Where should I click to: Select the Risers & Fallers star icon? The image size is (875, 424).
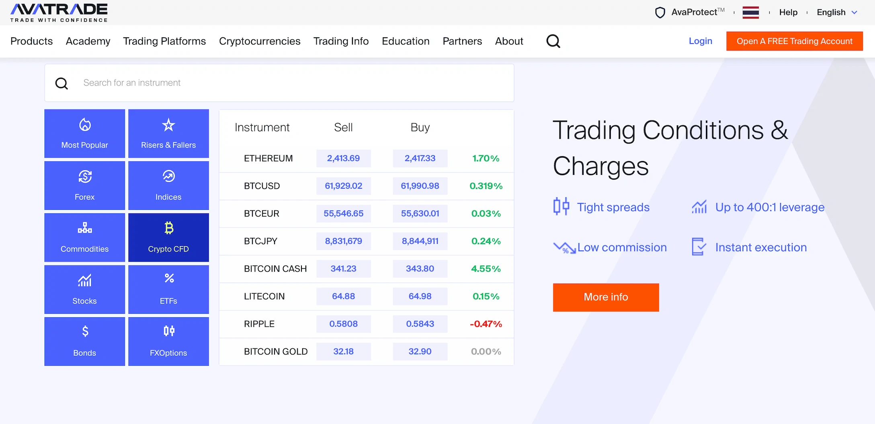point(168,125)
